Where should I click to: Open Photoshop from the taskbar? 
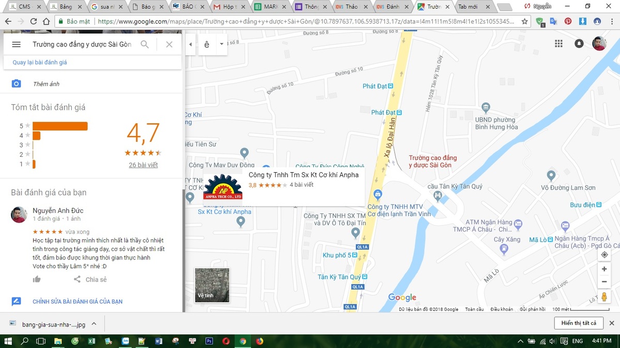pos(209,341)
